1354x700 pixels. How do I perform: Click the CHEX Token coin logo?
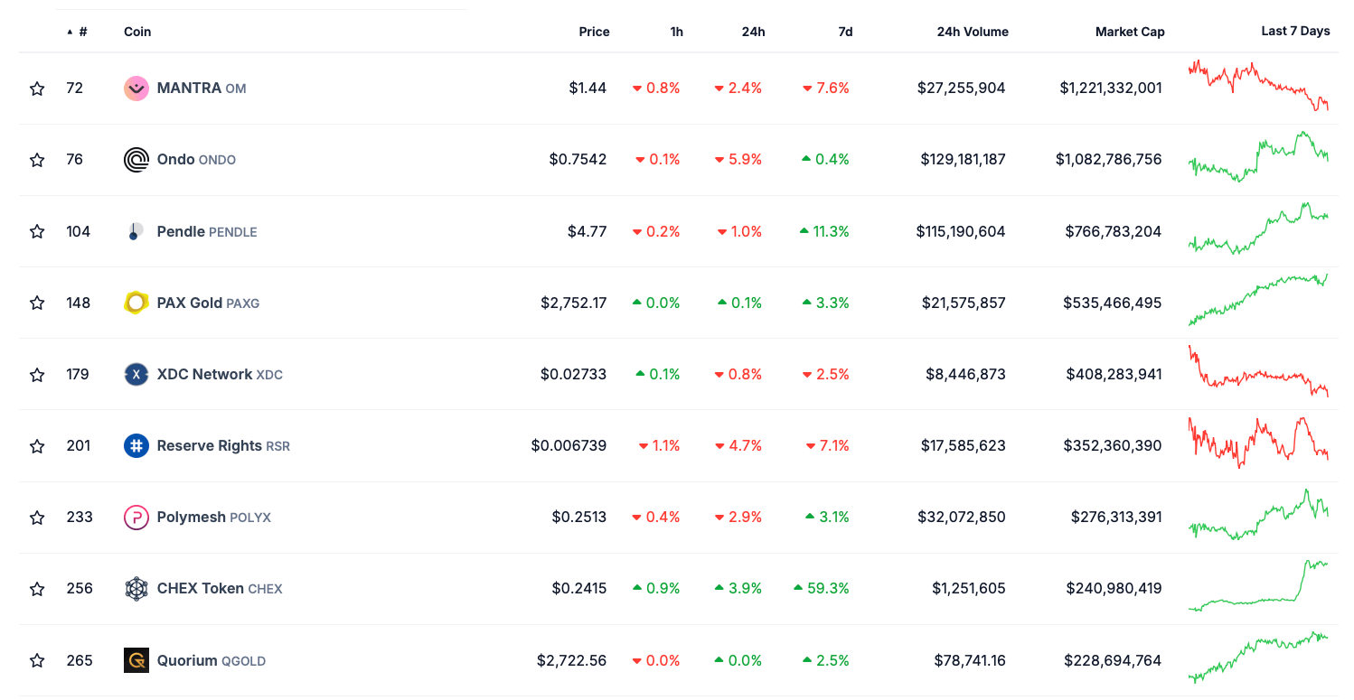pyautogui.click(x=136, y=589)
